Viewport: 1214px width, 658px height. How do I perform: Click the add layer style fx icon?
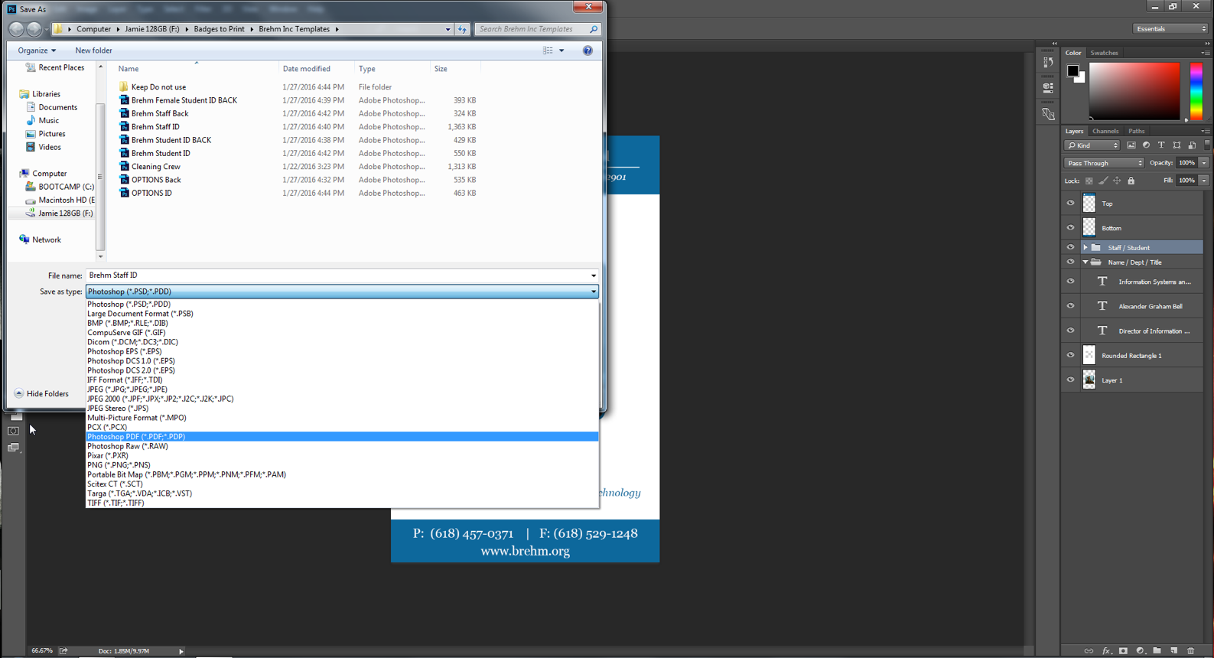coord(1106,651)
